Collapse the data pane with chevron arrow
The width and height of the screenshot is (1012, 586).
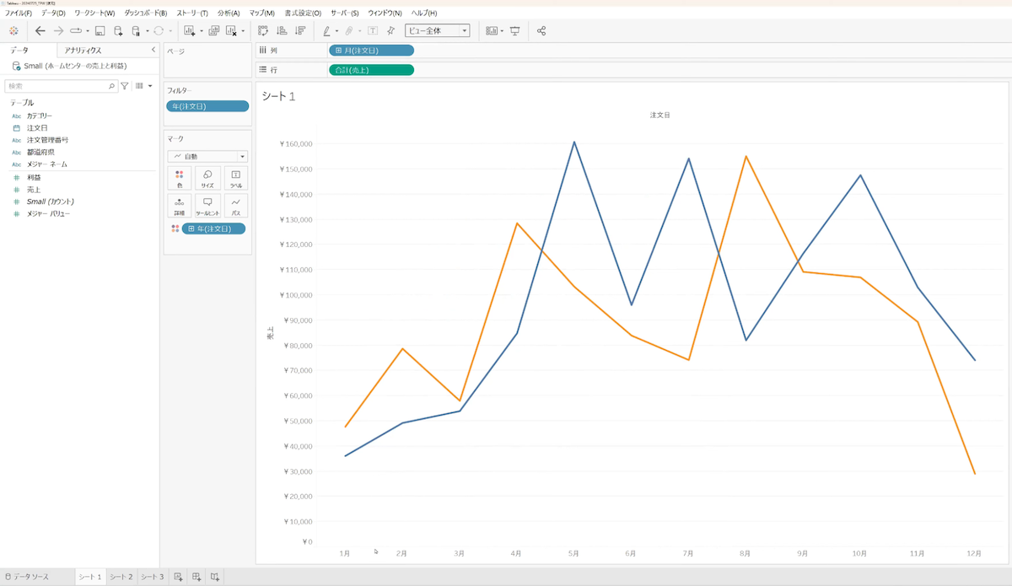click(153, 50)
